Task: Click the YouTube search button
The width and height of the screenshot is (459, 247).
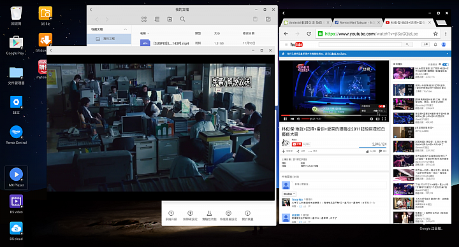Action: click(x=407, y=45)
